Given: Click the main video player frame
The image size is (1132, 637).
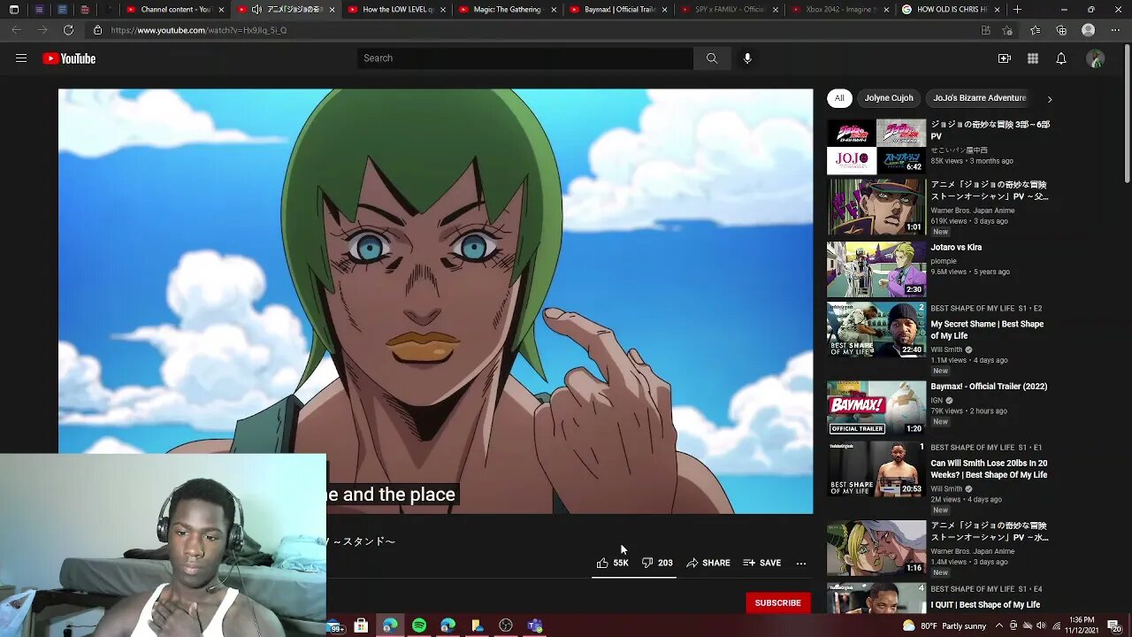Looking at the screenshot, I should click(435, 301).
